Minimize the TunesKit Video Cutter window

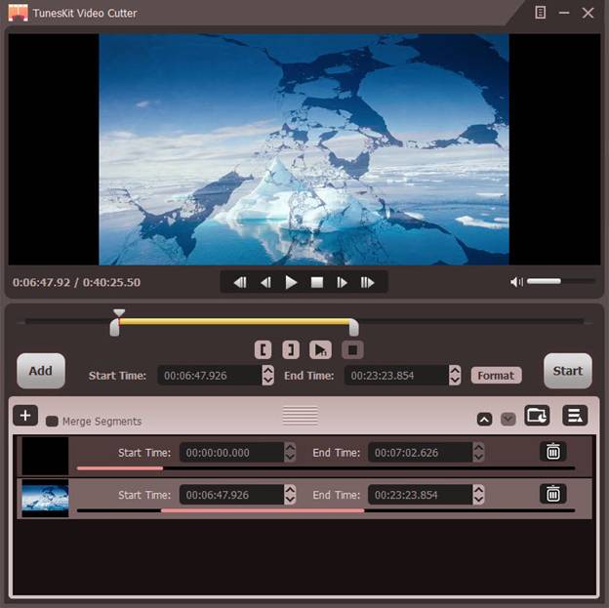click(x=564, y=13)
